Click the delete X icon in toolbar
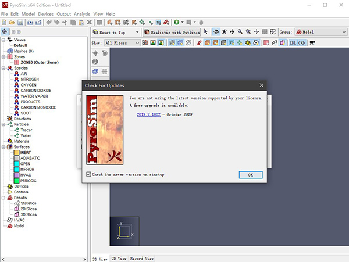Image resolution: width=349 pixels, height=262 pixels. point(90,22)
